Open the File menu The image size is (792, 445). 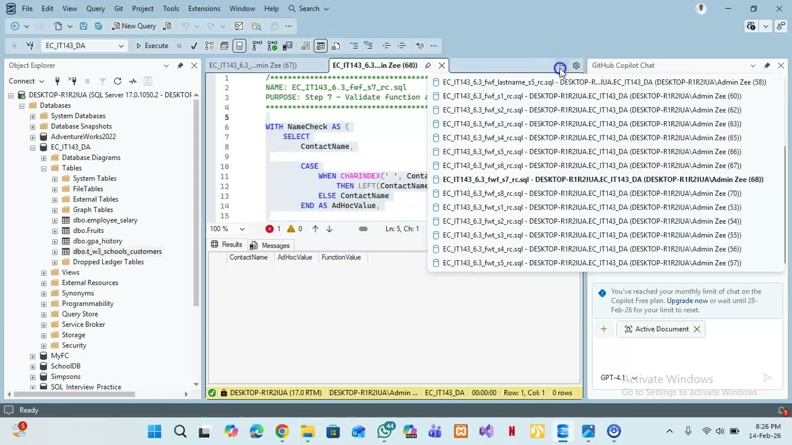27,9
